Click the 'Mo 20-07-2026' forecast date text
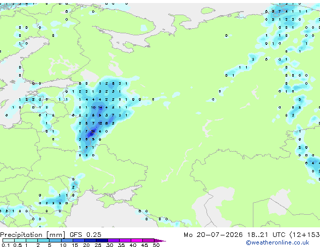Screen dimensions: 320x247 click(213, 235)
